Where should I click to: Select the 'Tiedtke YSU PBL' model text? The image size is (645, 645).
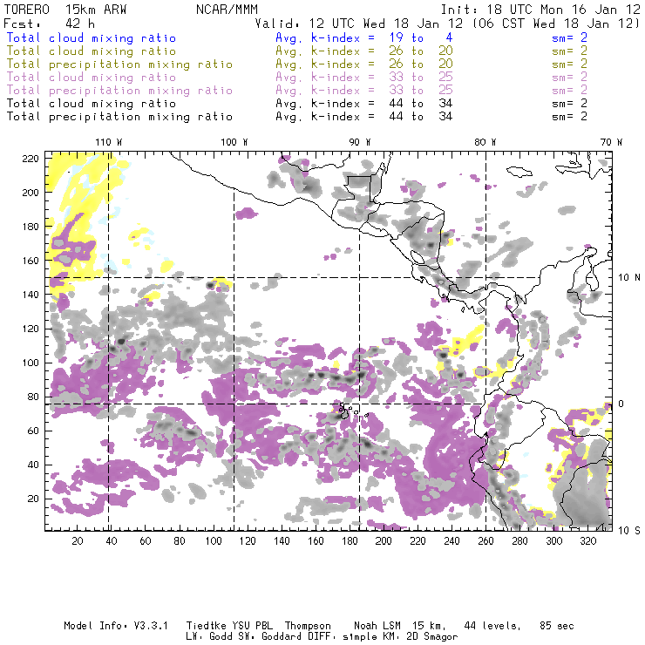(229, 626)
